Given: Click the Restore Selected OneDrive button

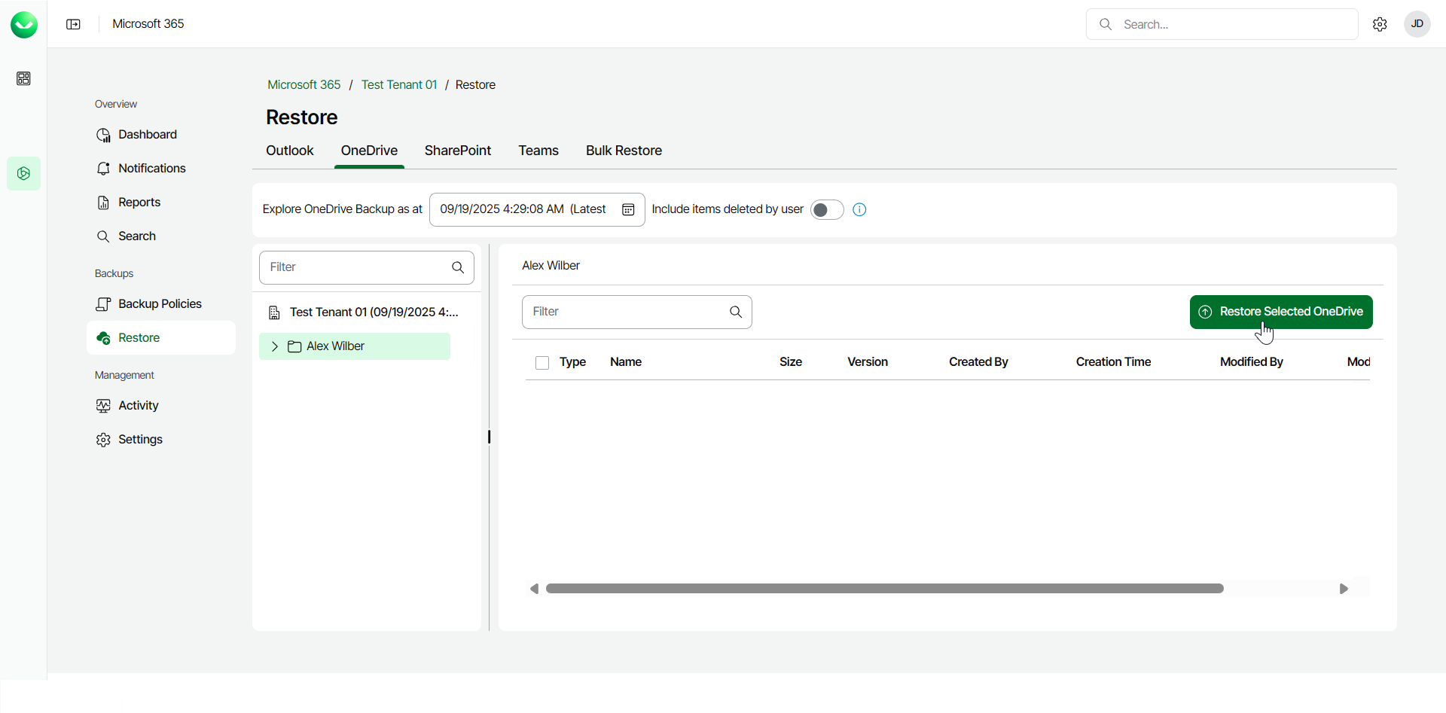Looking at the screenshot, I should coord(1280,312).
